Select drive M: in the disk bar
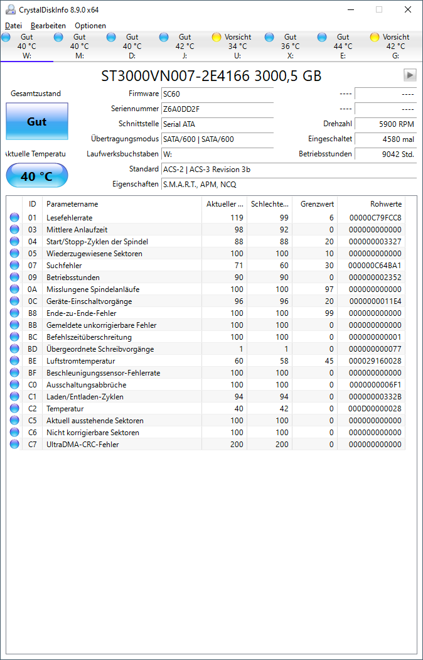Screen dimensions: 423x660 (x=80, y=46)
